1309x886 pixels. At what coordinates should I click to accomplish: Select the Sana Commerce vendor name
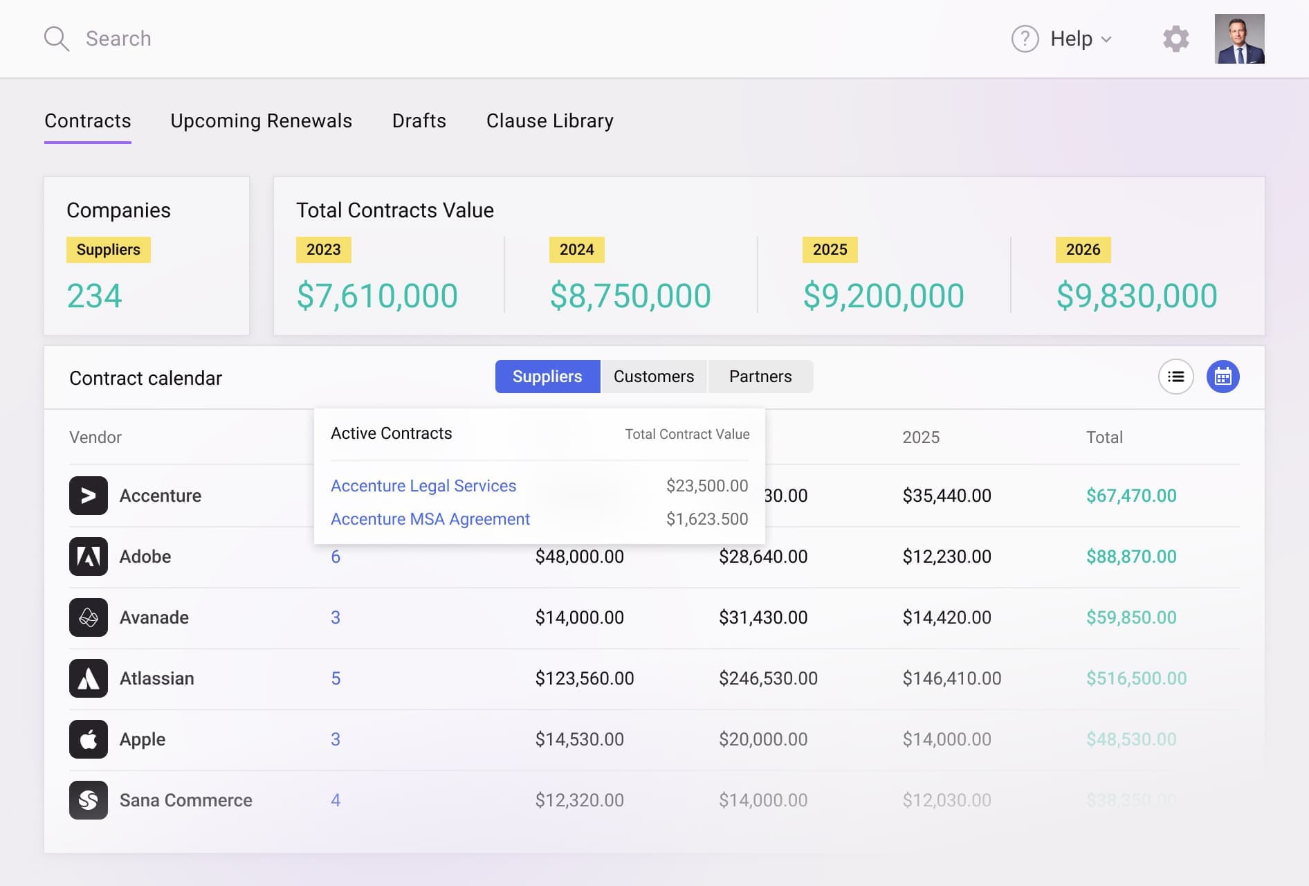pos(186,800)
